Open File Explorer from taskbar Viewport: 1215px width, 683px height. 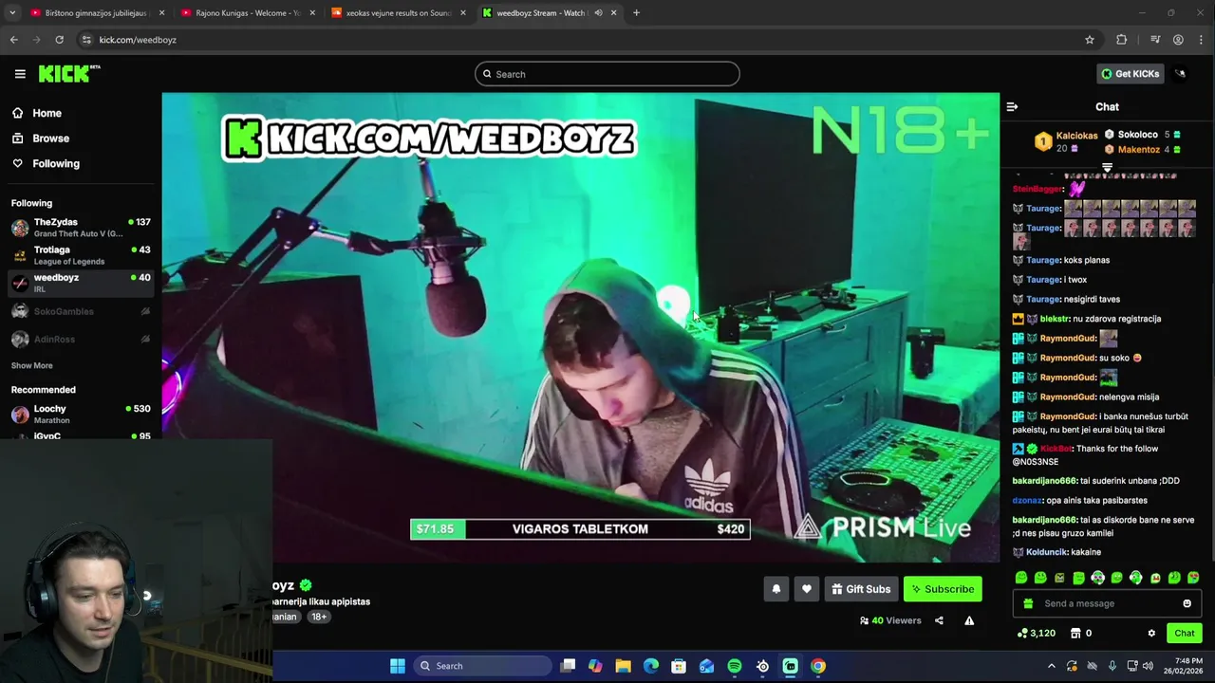(623, 666)
